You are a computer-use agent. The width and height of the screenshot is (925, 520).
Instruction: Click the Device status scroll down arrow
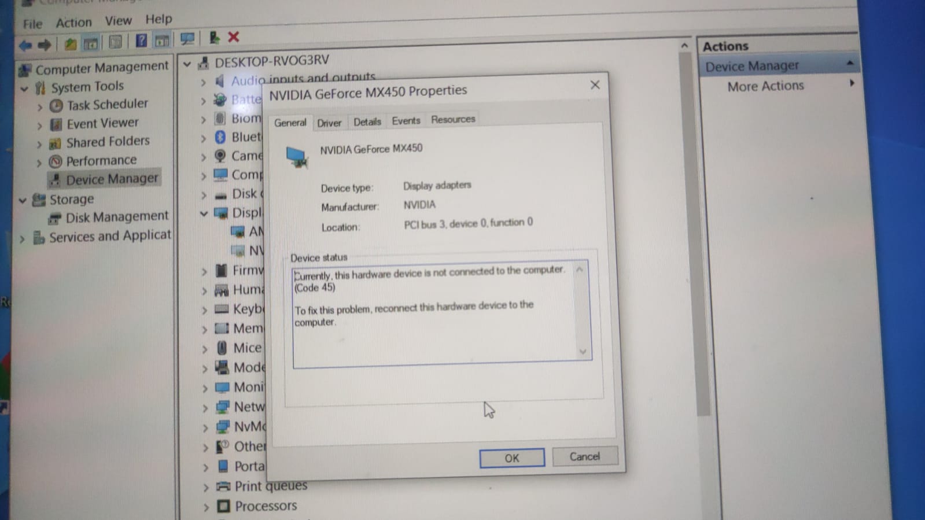(583, 352)
